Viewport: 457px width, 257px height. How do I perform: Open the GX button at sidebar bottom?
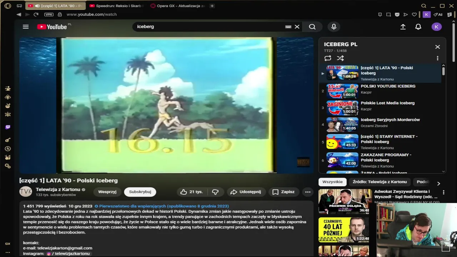pos(7,244)
